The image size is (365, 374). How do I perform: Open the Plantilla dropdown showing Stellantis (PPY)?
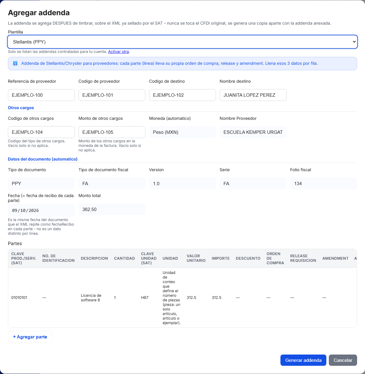(x=182, y=42)
